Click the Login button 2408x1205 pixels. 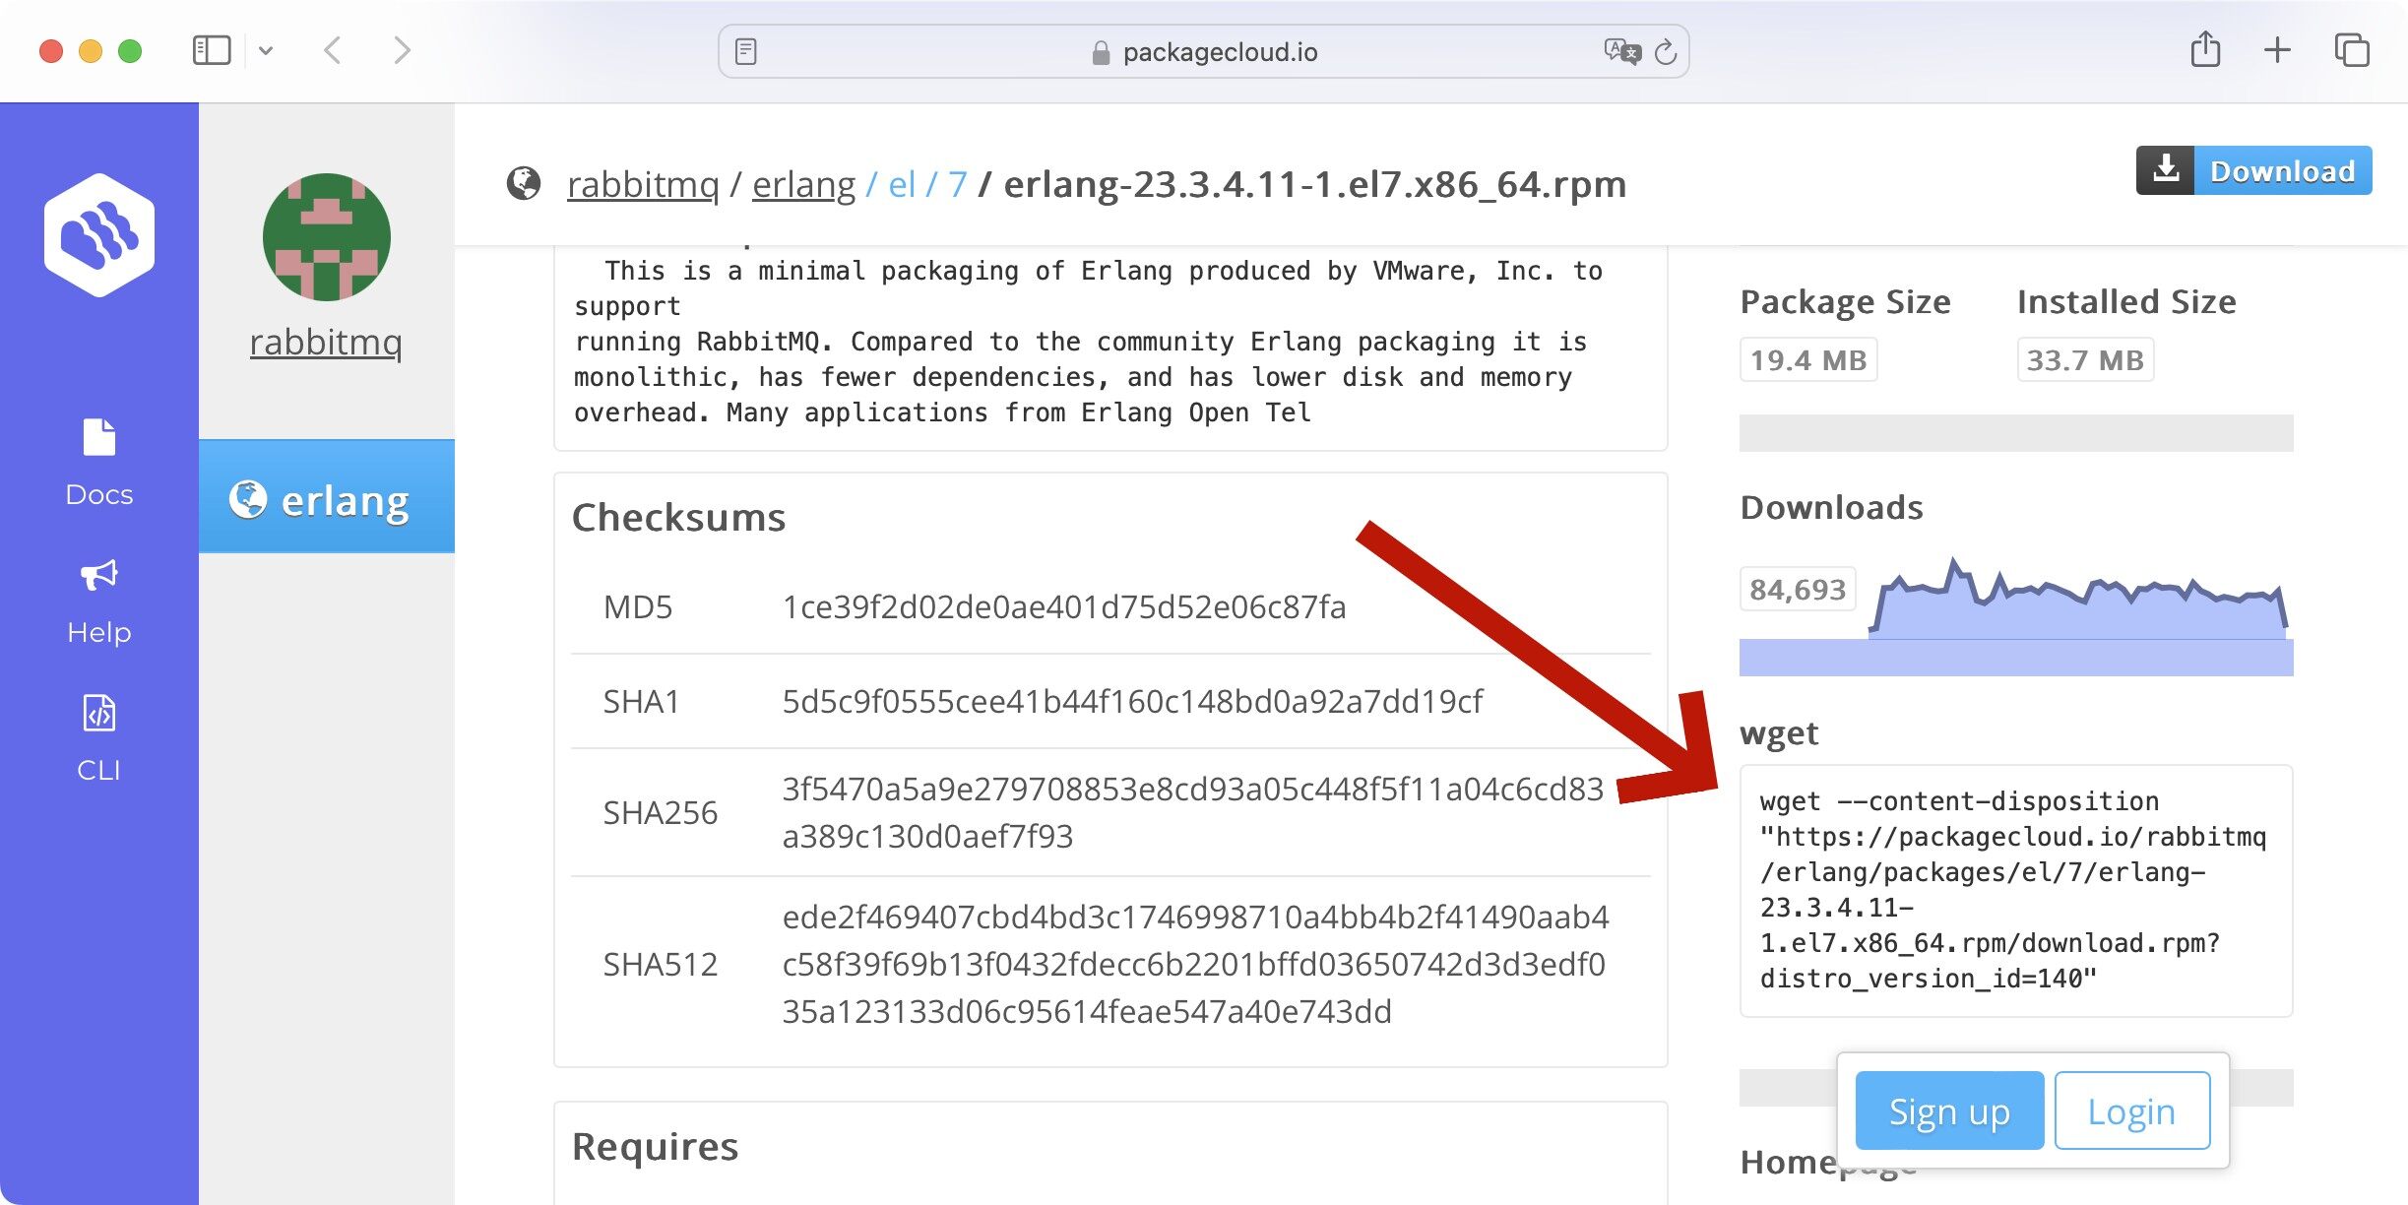[x=2131, y=1110]
